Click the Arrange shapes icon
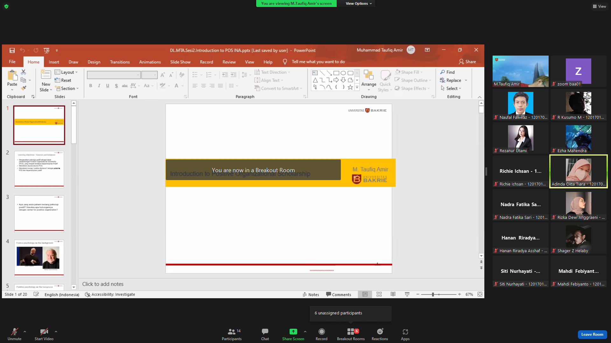This screenshot has height=343, width=611. click(x=369, y=75)
